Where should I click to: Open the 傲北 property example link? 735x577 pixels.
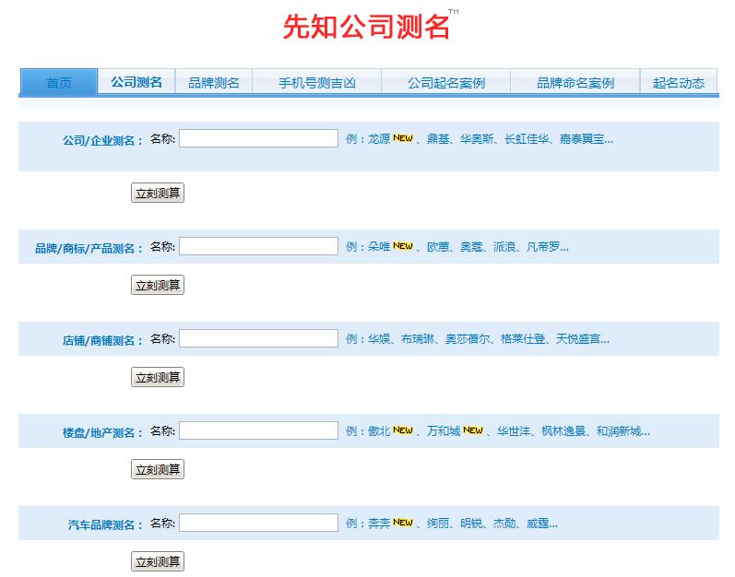pos(379,430)
